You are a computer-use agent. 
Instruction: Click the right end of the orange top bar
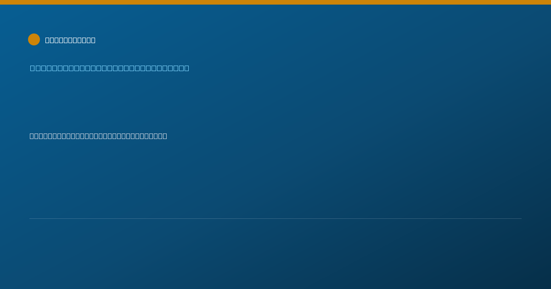point(549,2)
